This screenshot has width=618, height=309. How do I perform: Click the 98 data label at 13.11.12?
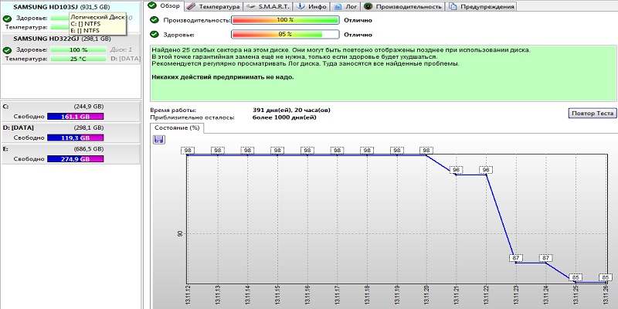(188, 150)
